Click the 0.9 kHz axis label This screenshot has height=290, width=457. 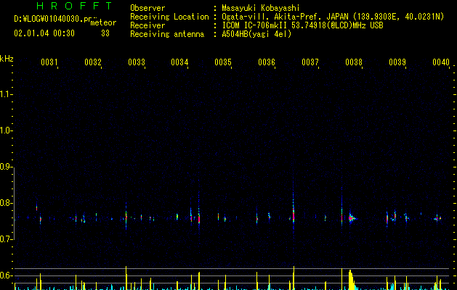tap(6, 167)
